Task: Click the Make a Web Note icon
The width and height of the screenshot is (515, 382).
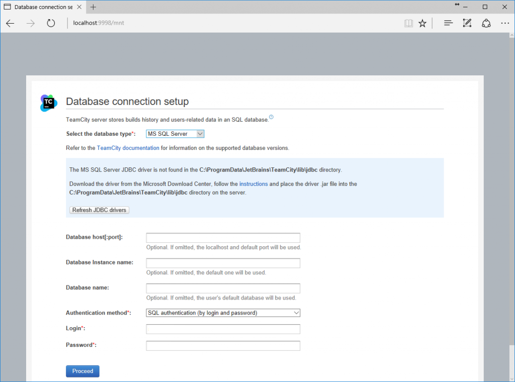Action: point(467,23)
